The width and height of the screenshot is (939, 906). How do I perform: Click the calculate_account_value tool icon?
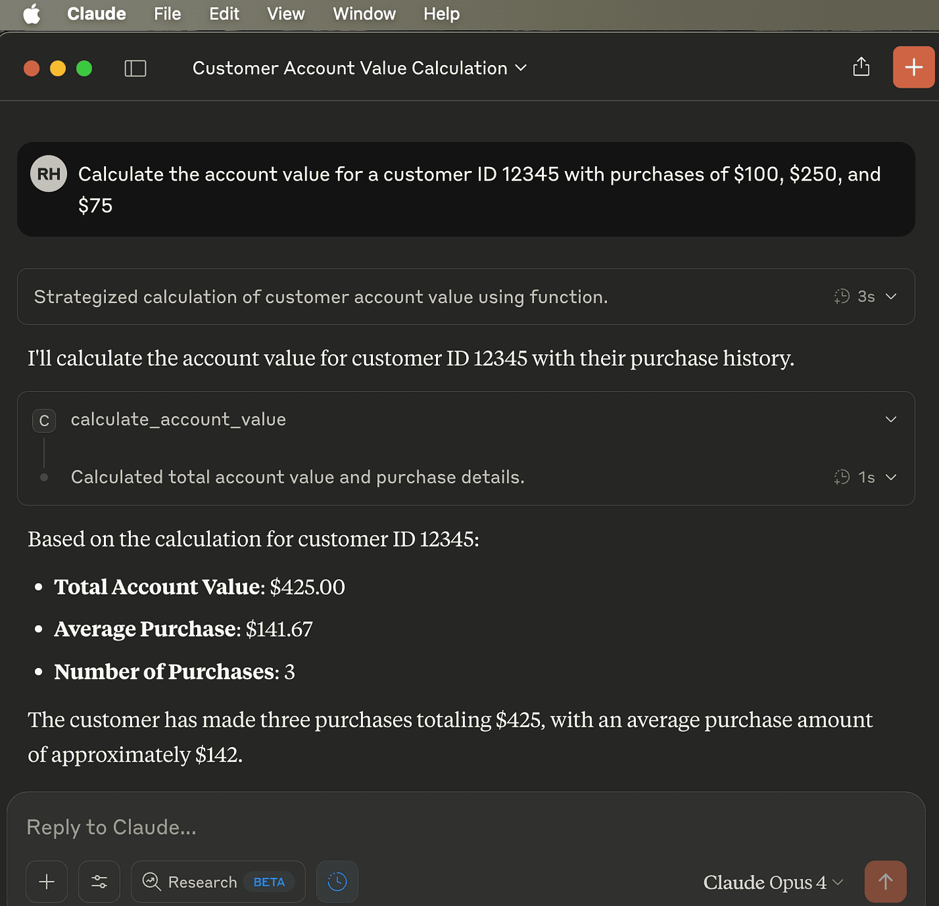click(x=44, y=420)
